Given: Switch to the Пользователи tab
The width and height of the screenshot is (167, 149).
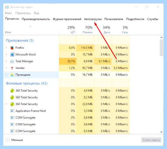Looking at the screenshot, I should pyautogui.click(x=114, y=19).
